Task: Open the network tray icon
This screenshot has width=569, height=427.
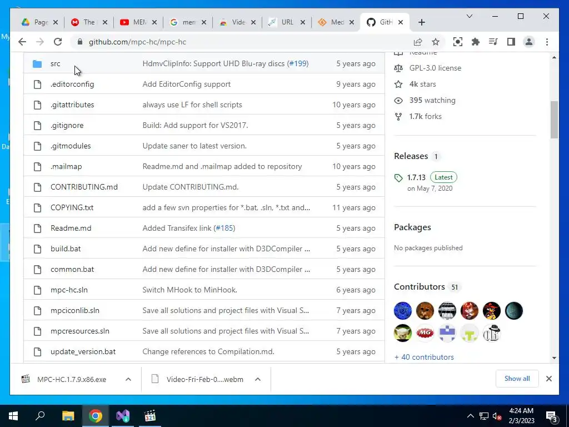Action: [x=484, y=416]
